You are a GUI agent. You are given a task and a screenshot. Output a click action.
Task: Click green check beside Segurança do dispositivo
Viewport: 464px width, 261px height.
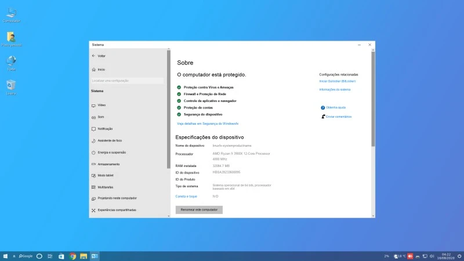(x=179, y=114)
